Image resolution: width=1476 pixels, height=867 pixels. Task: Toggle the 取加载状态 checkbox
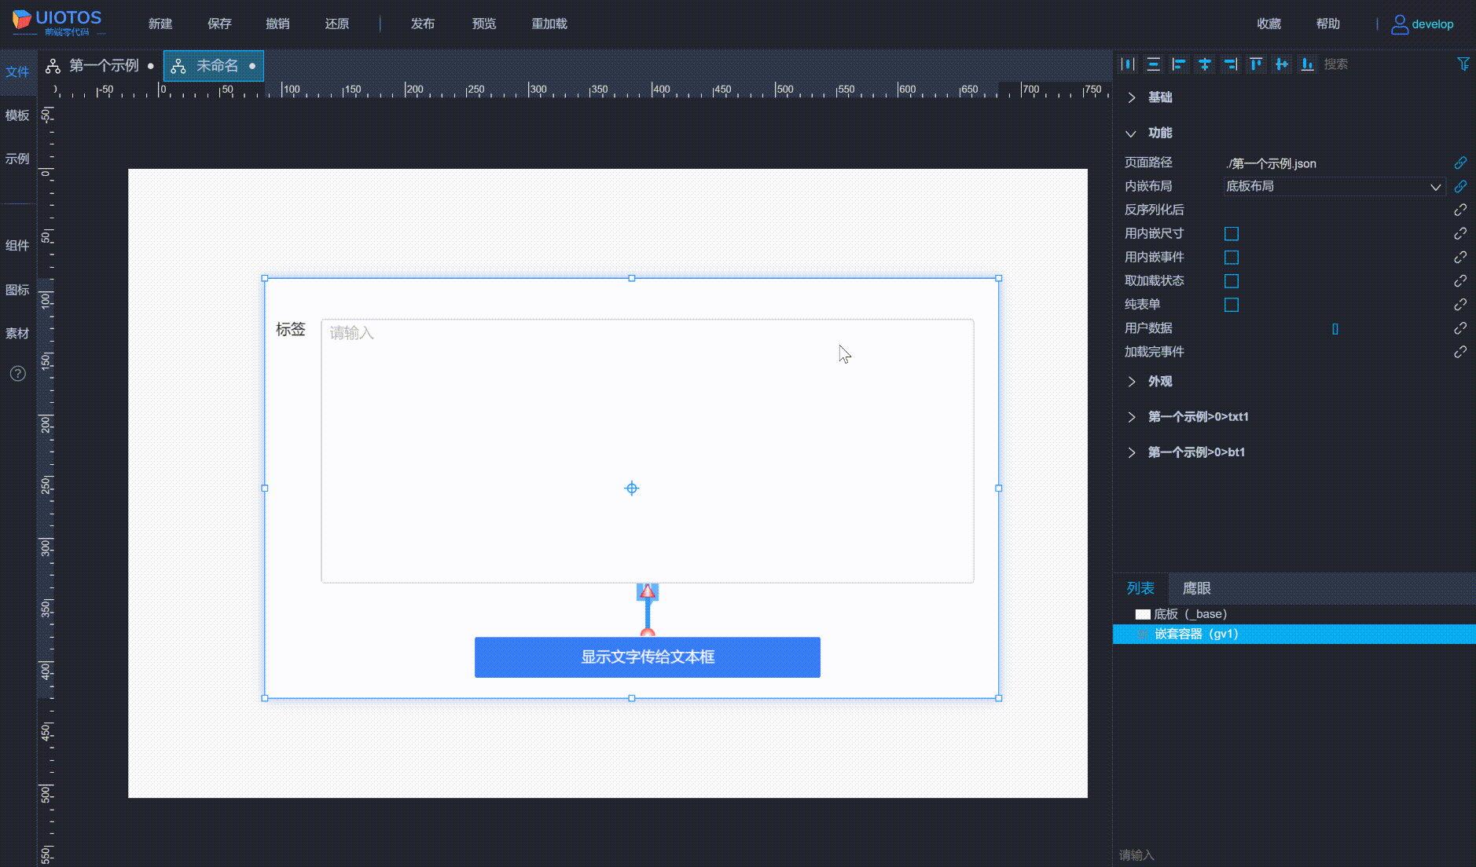[1232, 281]
